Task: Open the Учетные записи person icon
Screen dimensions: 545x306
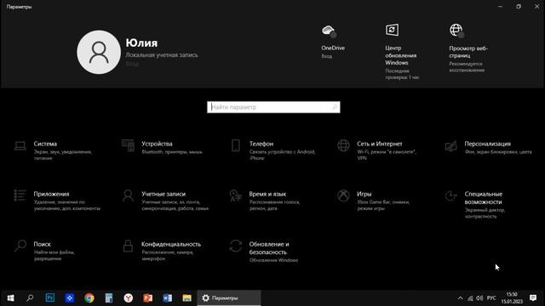Action: pyautogui.click(x=128, y=195)
